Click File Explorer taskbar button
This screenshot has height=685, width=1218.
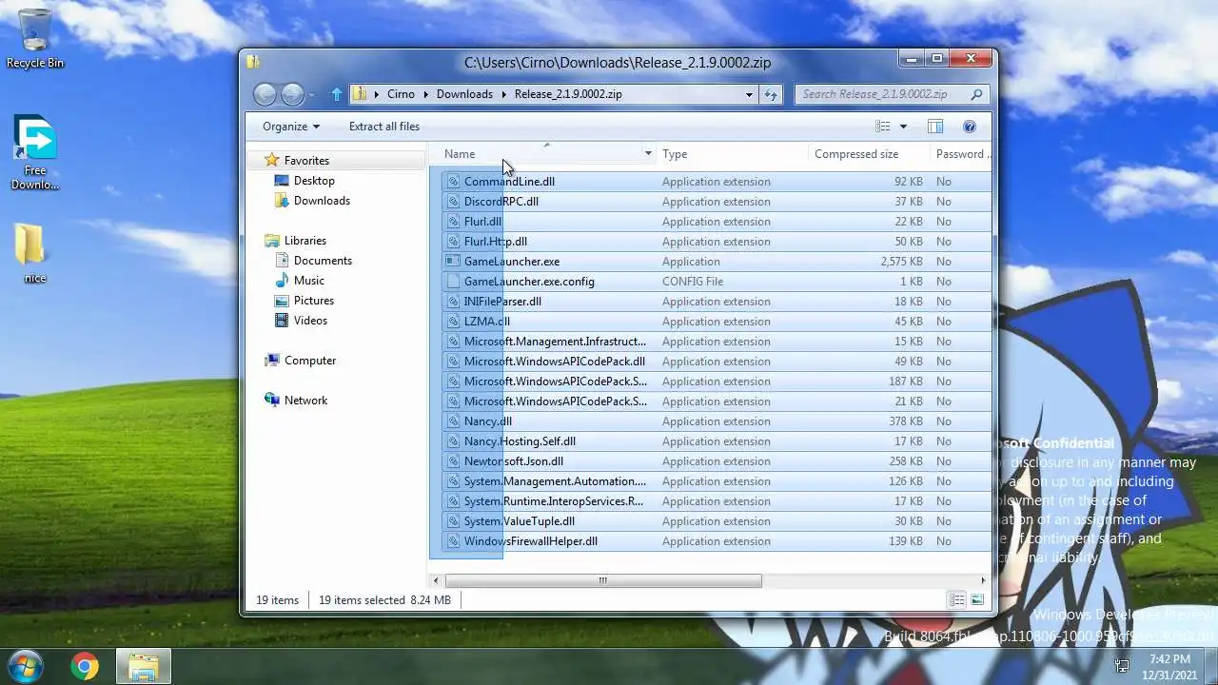click(x=144, y=667)
